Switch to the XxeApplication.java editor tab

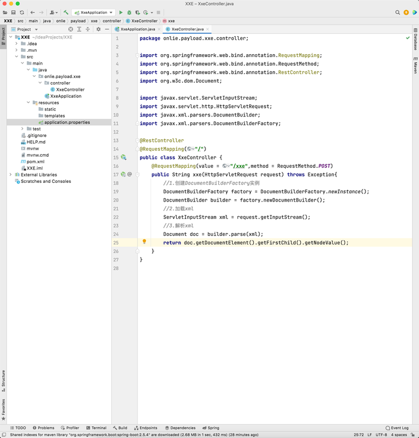click(x=137, y=29)
